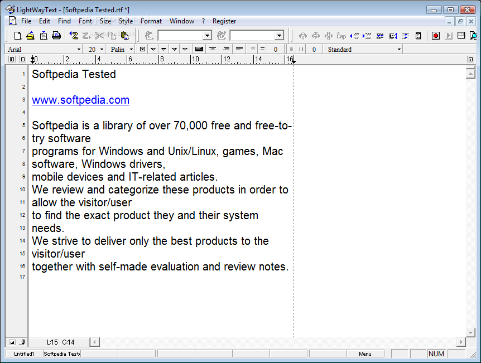Viewport: 481px width, 363px height.
Task: Click the horizontal scrollbar right arrow
Action: coord(460,342)
